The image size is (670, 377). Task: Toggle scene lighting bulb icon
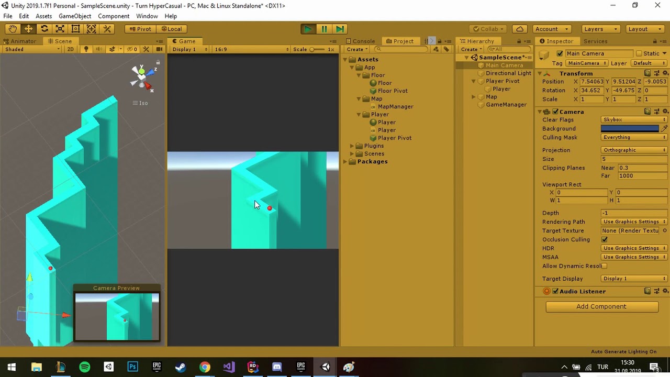click(86, 49)
